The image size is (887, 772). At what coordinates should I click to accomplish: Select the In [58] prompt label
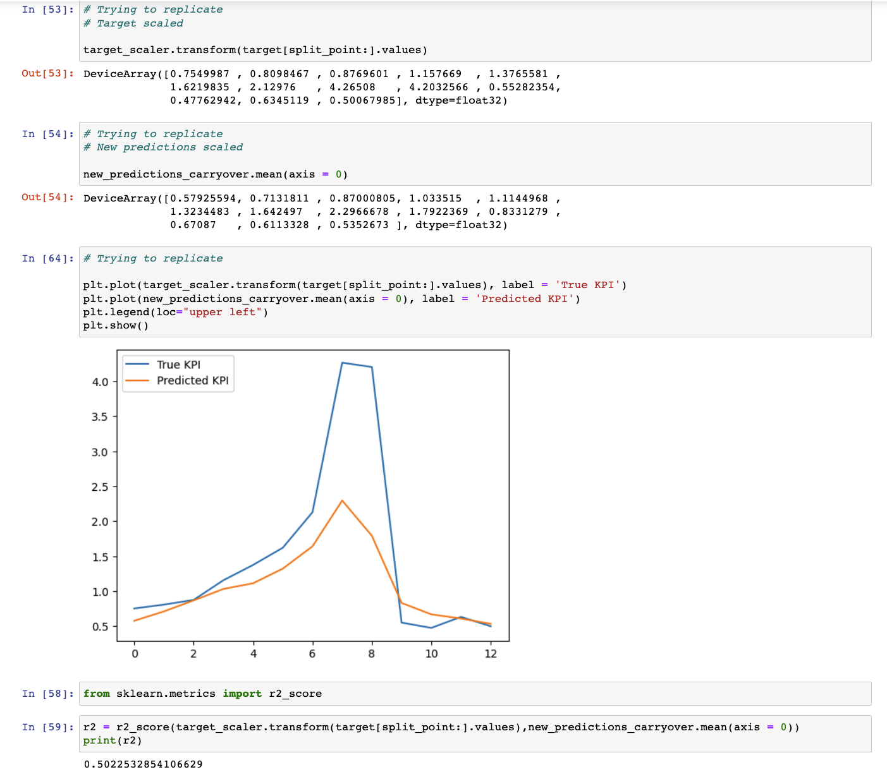point(47,694)
